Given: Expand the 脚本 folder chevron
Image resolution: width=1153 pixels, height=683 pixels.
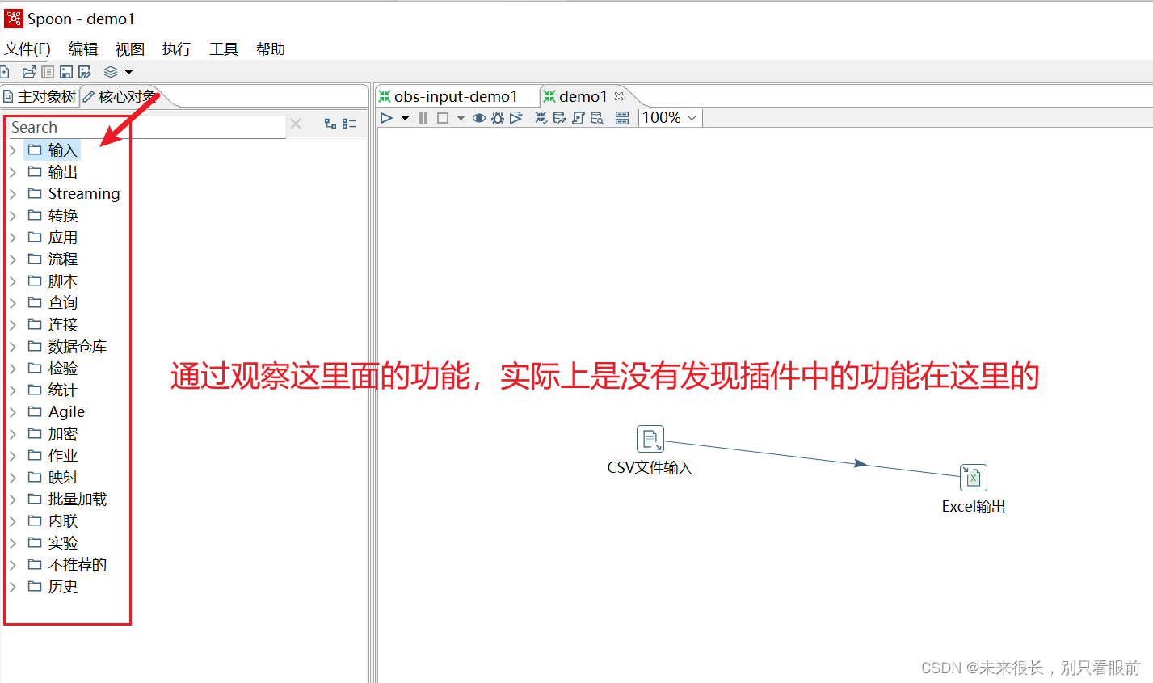Looking at the screenshot, I should pos(13,281).
